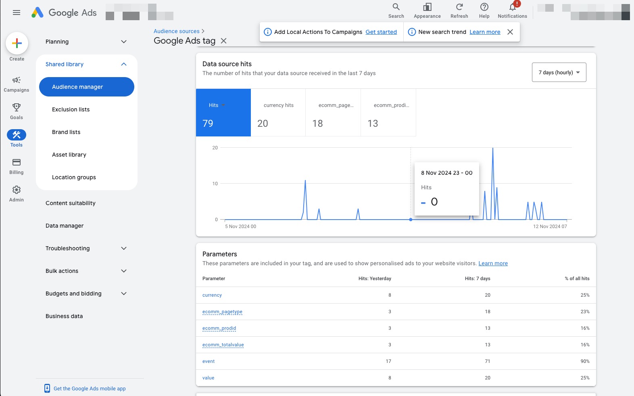Open the Hits metric dropdown arrow
The height and width of the screenshot is (396, 634).
(x=223, y=105)
